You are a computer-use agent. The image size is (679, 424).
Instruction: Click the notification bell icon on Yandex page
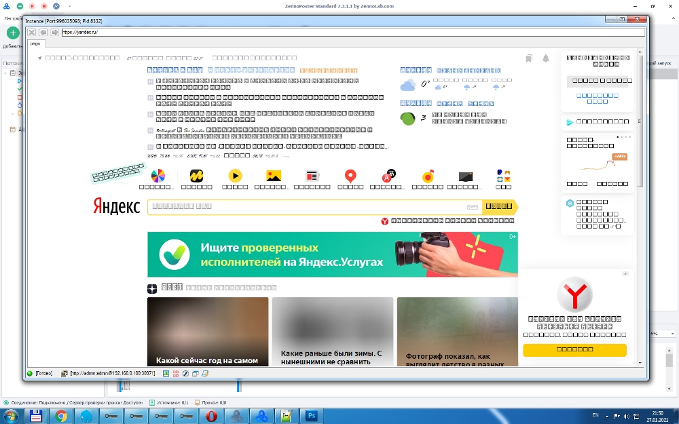pos(546,58)
